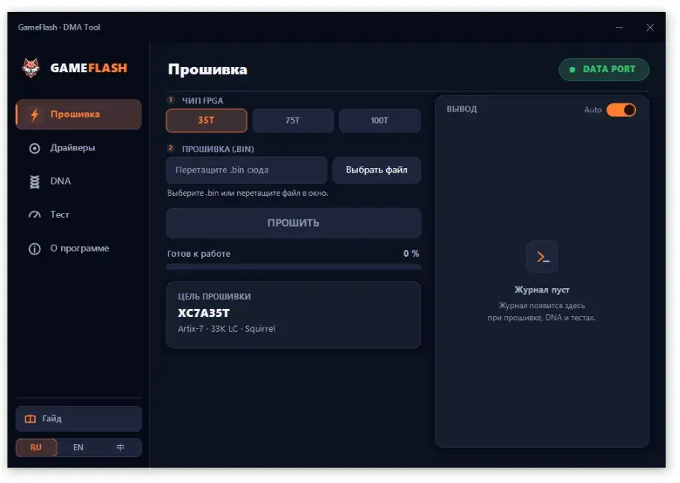Screen dimensions: 680x483
Task: Click the lightning bolt Прошивка icon
Action: point(35,115)
